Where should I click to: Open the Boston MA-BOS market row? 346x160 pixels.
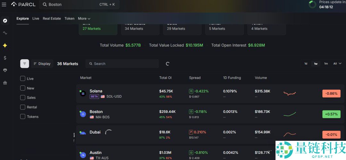96,114
